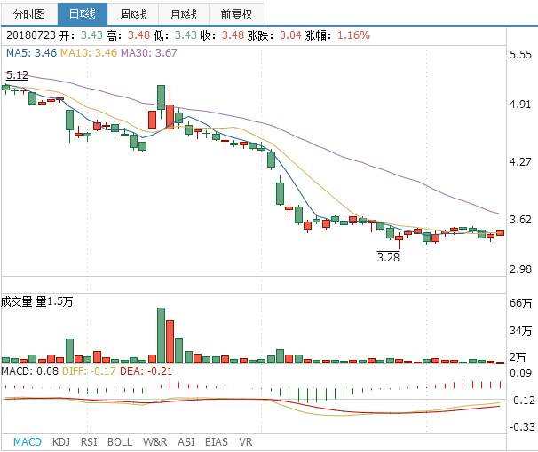Click the 5.12 high price marker
Image resolution: width=538 pixels, height=452 pixels.
[16, 75]
